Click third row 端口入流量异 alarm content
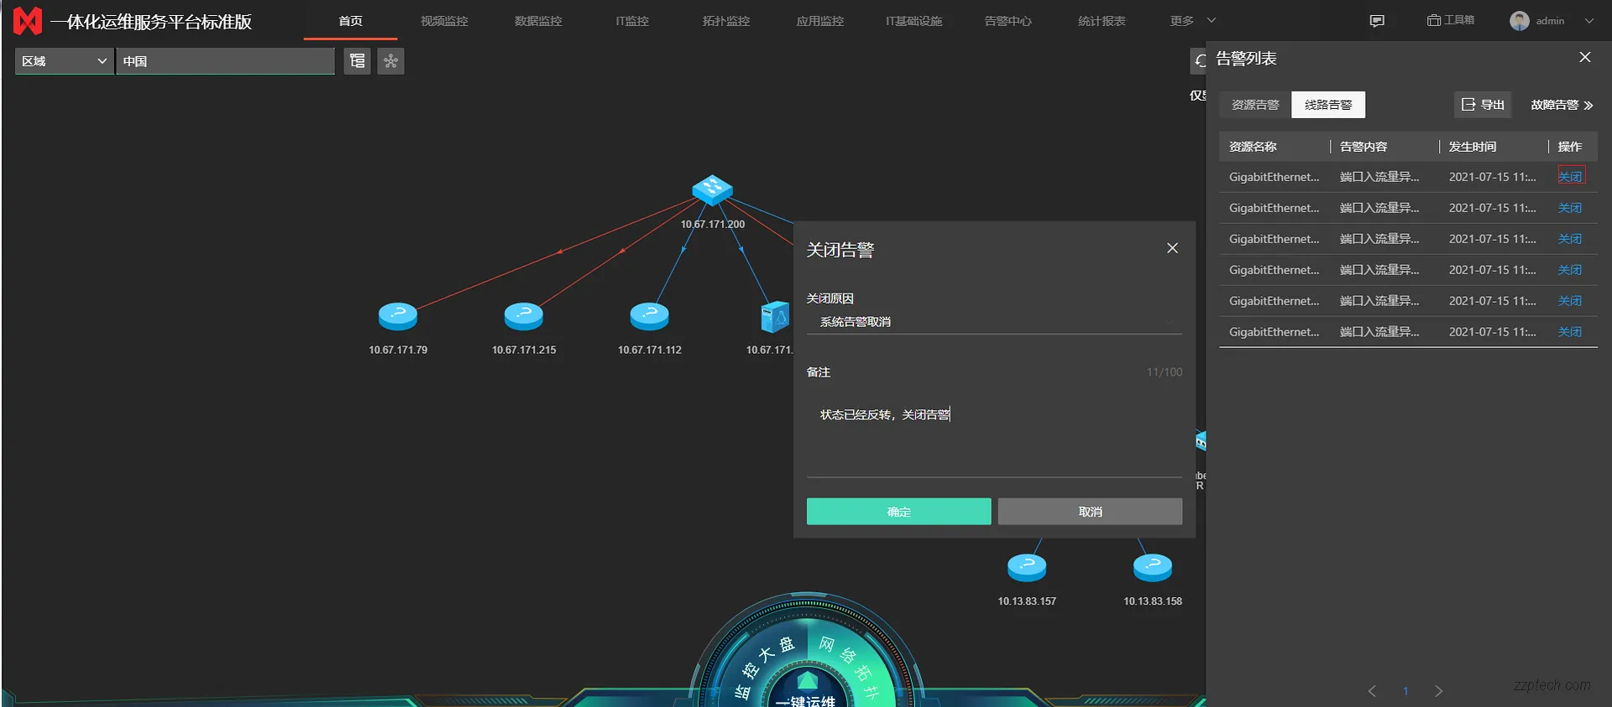This screenshot has width=1612, height=707. (x=1379, y=239)
